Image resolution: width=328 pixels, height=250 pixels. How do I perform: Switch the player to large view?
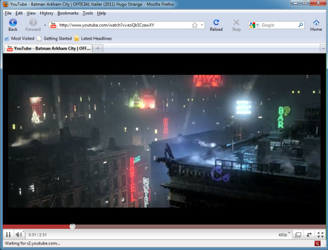[298, 235]
